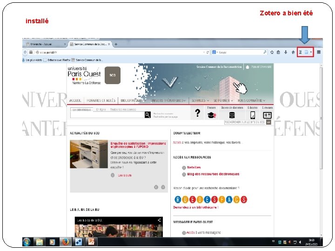The width and height of the screenshot is (335, 251).
Task: Expand the SE FORMER menu
Action: (x=223, y=100)
